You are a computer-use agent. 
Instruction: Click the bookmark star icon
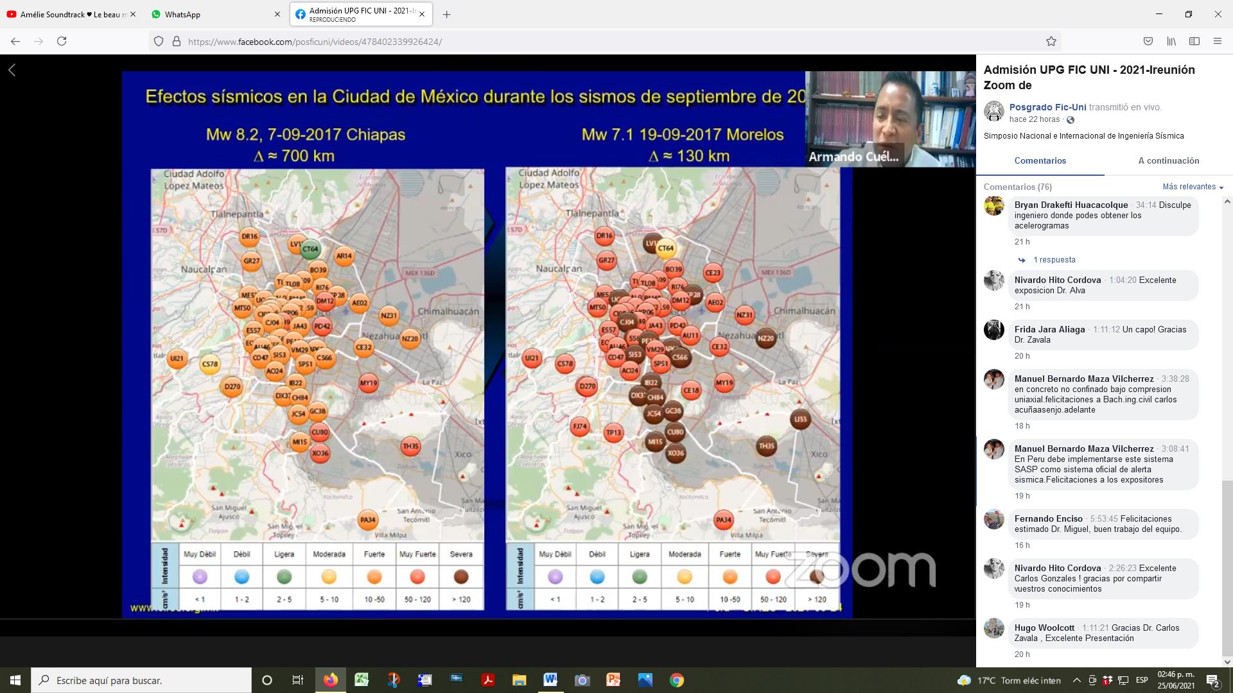(1051, 42)
